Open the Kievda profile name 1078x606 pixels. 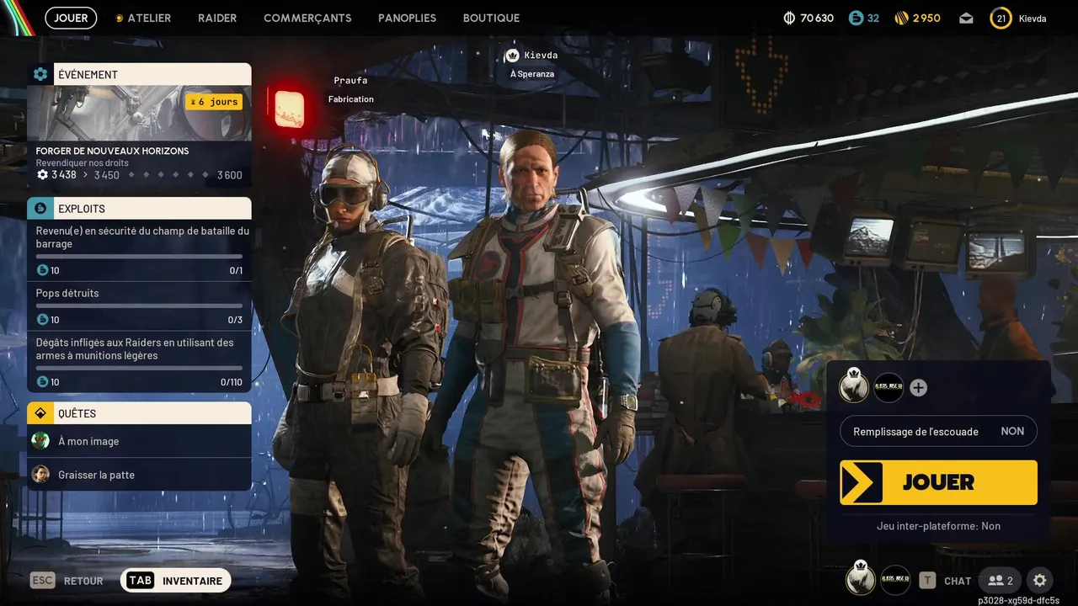point(1033,18)
